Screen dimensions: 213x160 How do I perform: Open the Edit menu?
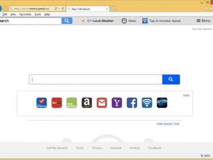(5, 15)
